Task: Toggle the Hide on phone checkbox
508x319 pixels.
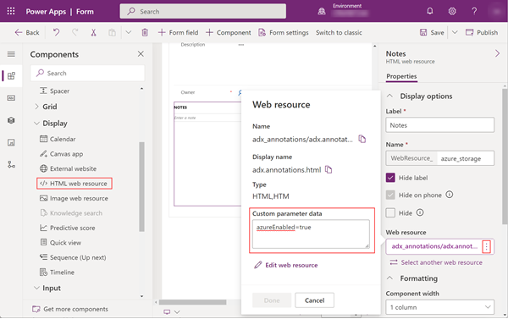Action: [390, 195]
